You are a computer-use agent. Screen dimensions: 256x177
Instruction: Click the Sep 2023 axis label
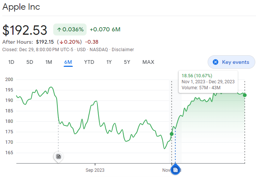[x=95, y=170]
